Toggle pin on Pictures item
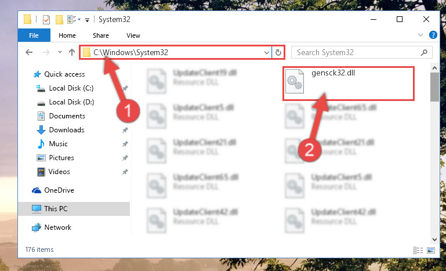 coord(125,158)
